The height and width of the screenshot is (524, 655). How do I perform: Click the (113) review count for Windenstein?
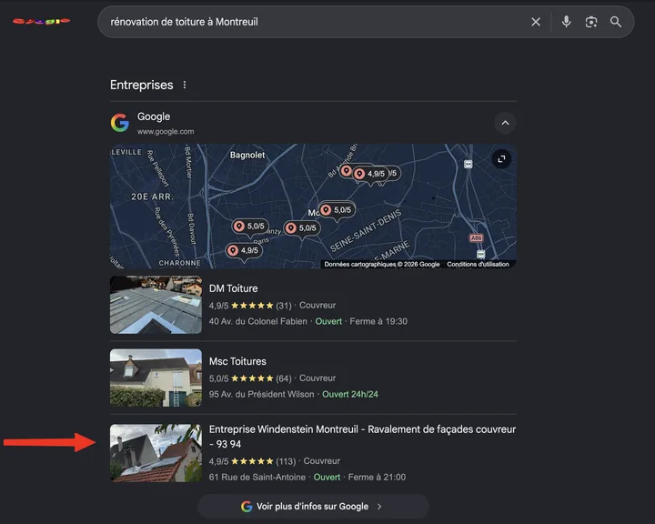click(x=286, y=461)
